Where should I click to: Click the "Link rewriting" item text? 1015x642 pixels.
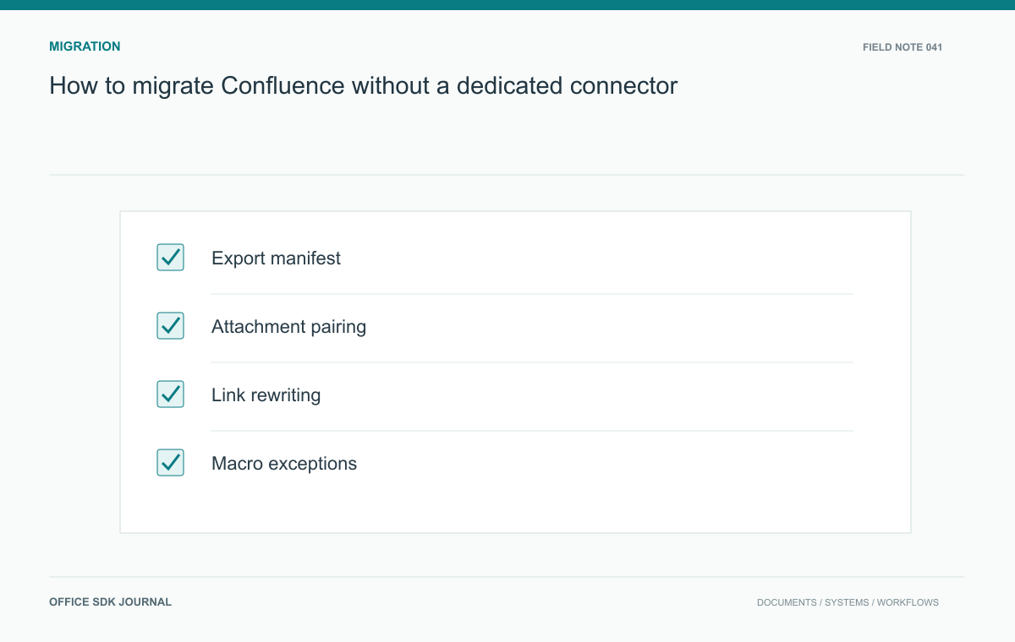[x=266, y=395]
